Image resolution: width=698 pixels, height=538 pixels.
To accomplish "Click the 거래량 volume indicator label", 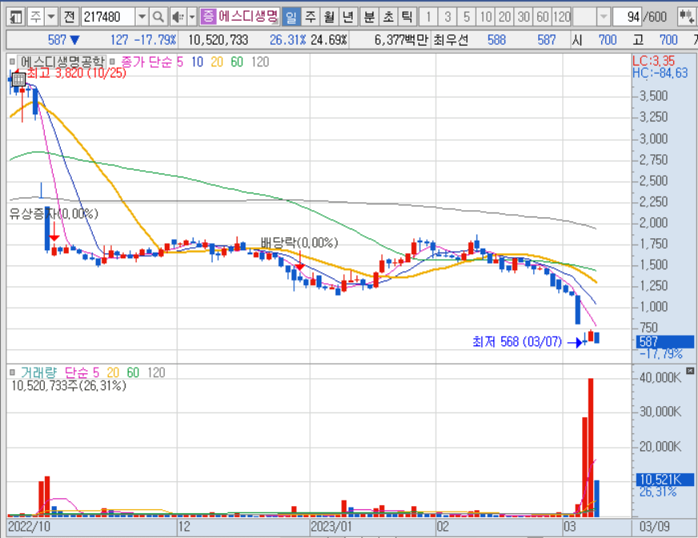I will (38, 373).
